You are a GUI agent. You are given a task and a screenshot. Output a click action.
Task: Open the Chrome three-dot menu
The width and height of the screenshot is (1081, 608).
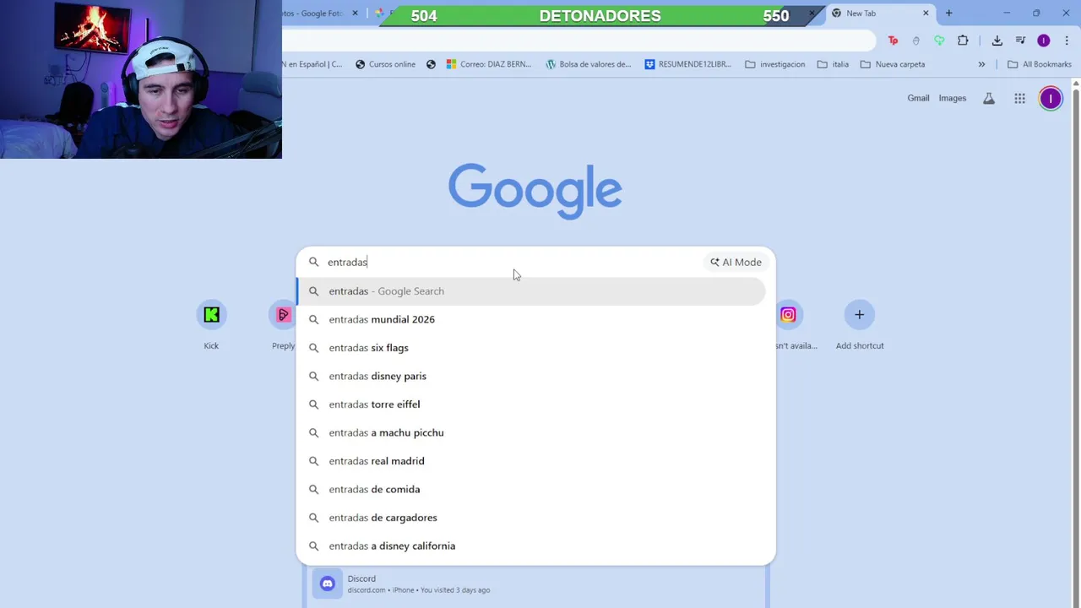pyautogui.click(x=1067, y=41)
